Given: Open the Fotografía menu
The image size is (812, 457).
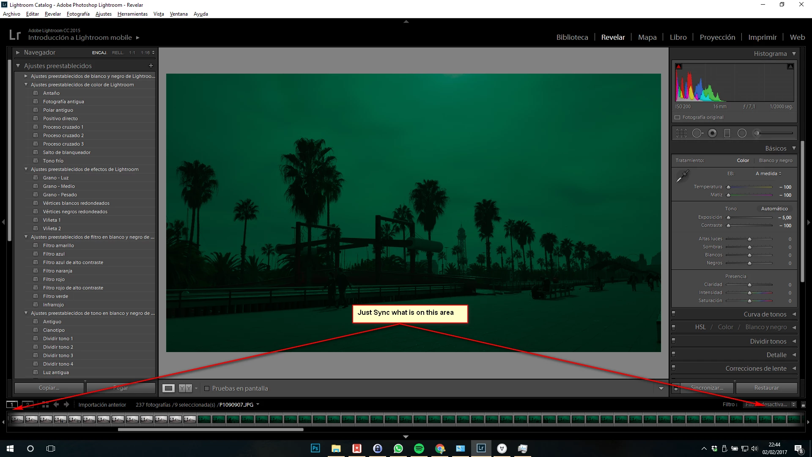Looking at the screenshot, I should click(x=78, y=14).
